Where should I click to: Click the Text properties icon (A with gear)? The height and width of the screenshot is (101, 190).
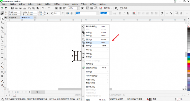pos(171,13)
